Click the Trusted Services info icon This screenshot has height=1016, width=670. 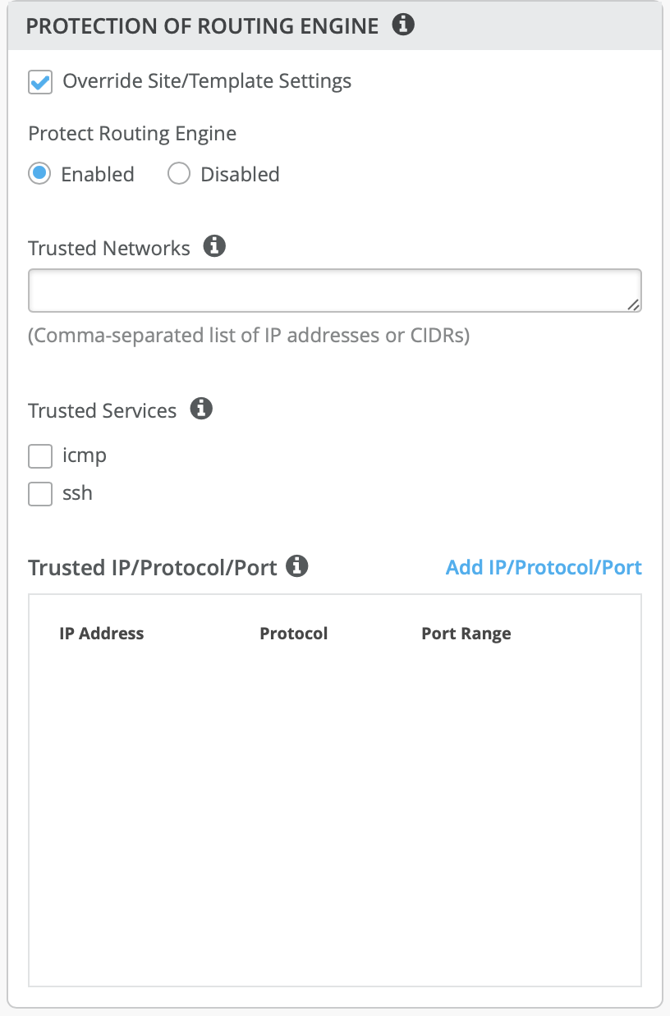click(201, 409)
